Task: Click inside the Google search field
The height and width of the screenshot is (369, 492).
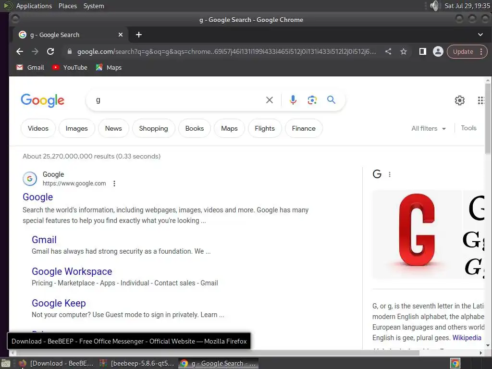Action: click(179, 100)
